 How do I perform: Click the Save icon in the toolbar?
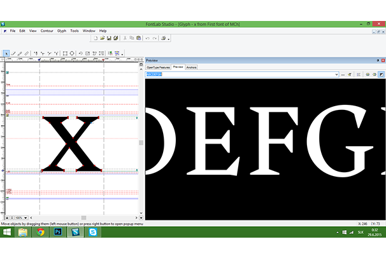(x=109, y=39)
